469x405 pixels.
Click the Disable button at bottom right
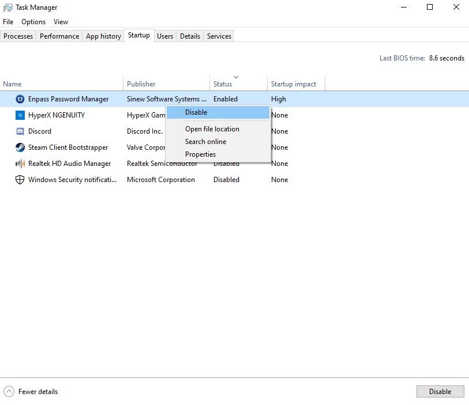point(440,392)
